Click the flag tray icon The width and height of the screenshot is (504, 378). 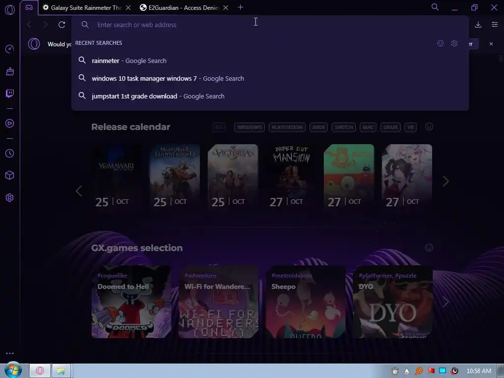(x=431, y=371)
